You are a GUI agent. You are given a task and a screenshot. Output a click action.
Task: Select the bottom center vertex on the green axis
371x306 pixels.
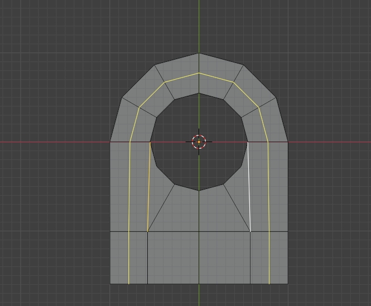[x=199, y=284]
